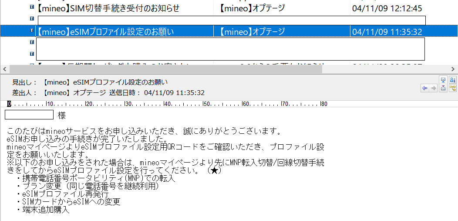Click the line 定をお願いいたします

click(47, 154)
